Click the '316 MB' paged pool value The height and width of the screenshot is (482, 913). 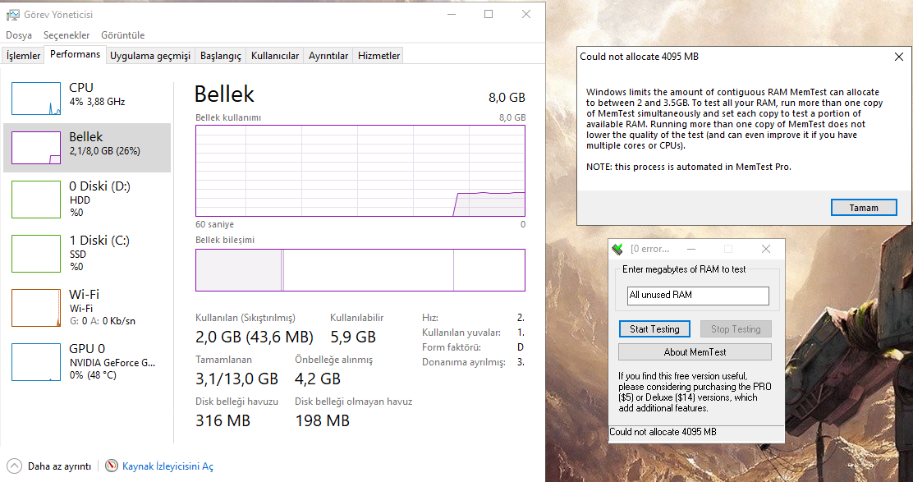click(223, 420)
